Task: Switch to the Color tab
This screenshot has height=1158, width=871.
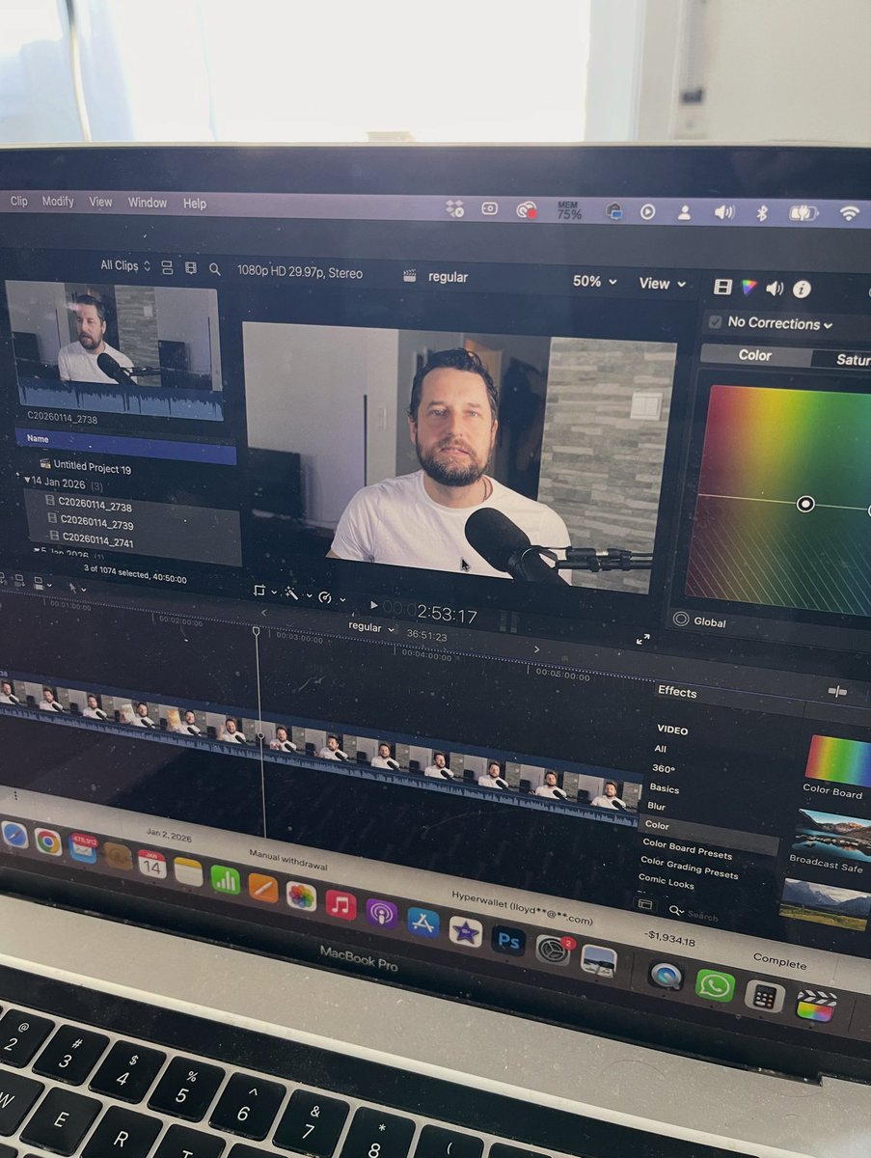Action: (755, 355)
